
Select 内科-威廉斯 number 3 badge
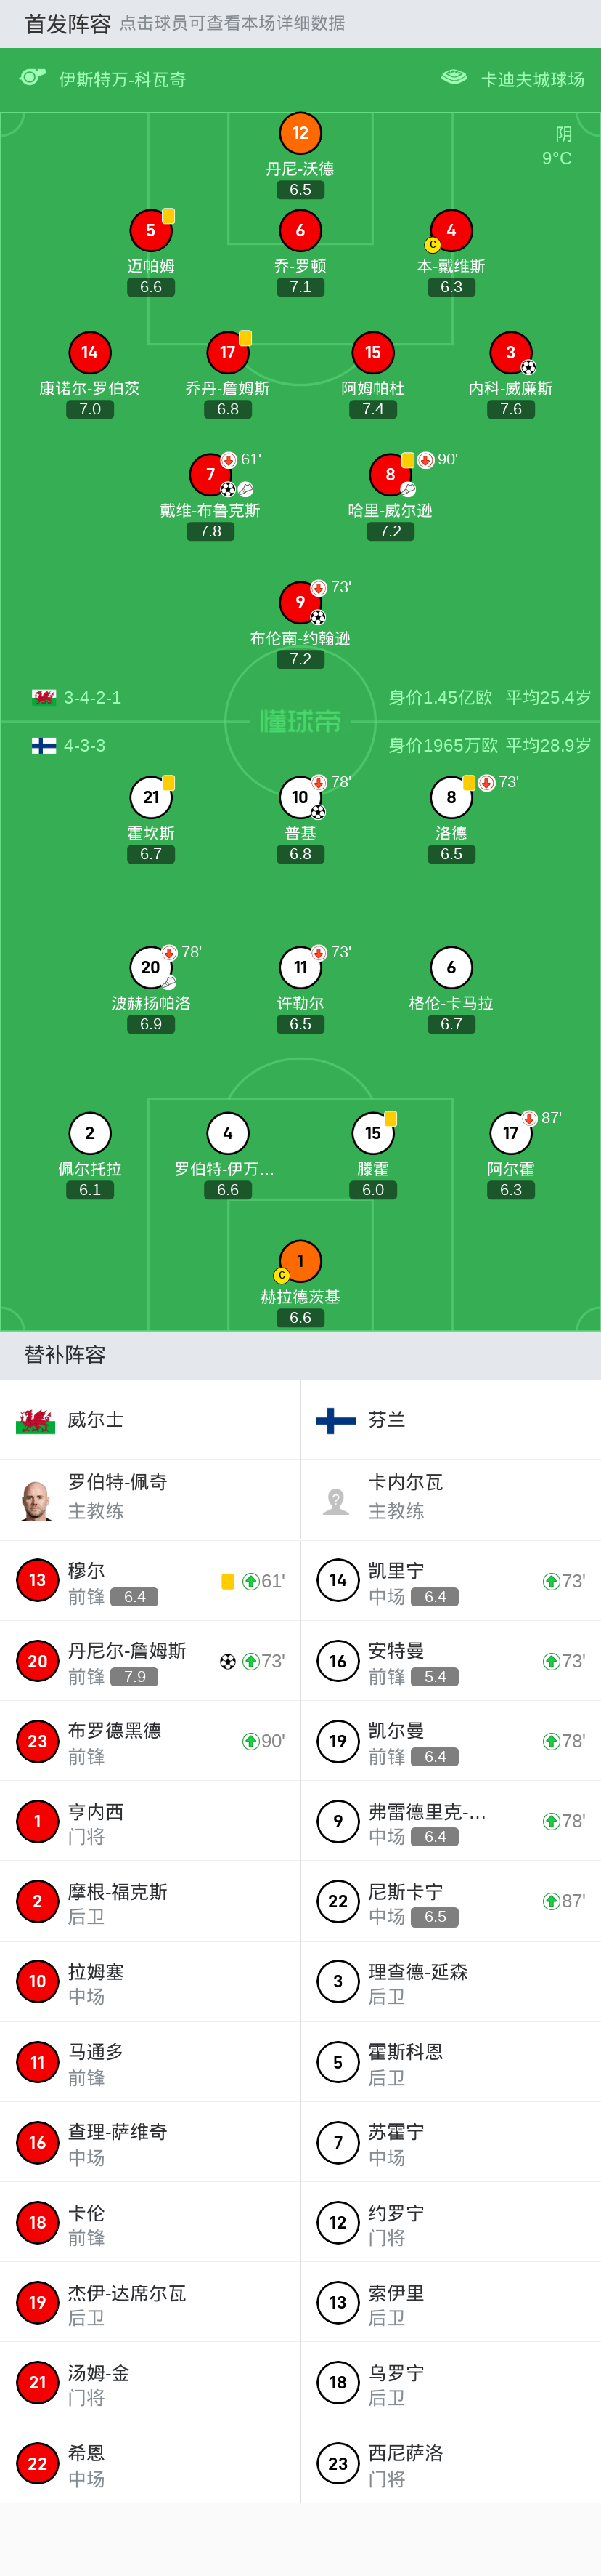tap(511, 352)
